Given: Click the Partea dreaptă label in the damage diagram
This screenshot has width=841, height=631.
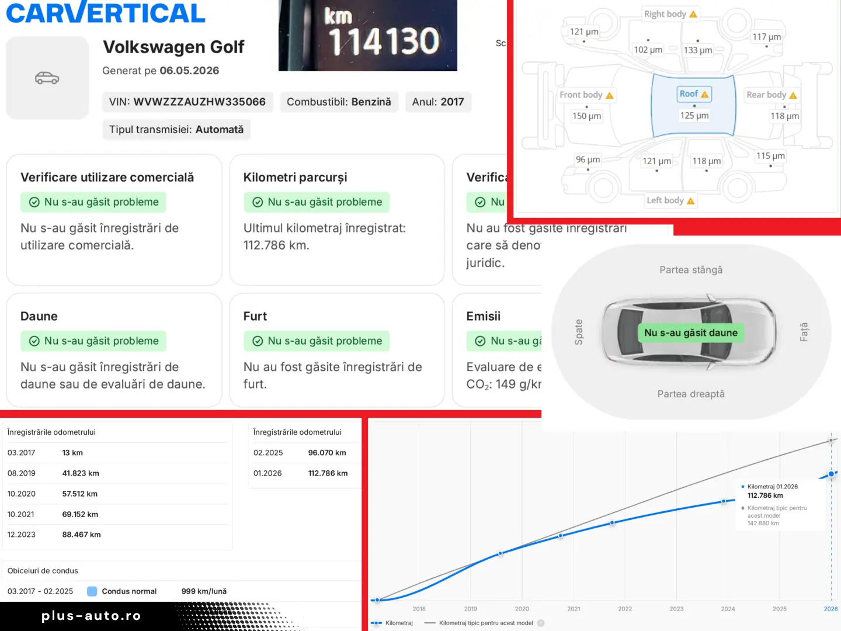Looking at the screenshot, I should (691, 394).
